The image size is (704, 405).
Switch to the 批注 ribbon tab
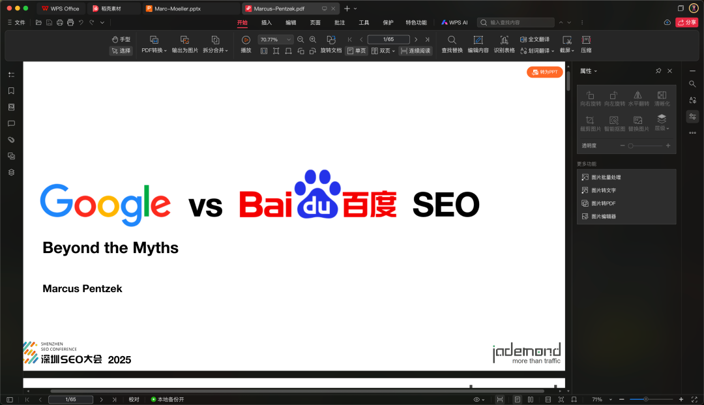coord(340,22)
